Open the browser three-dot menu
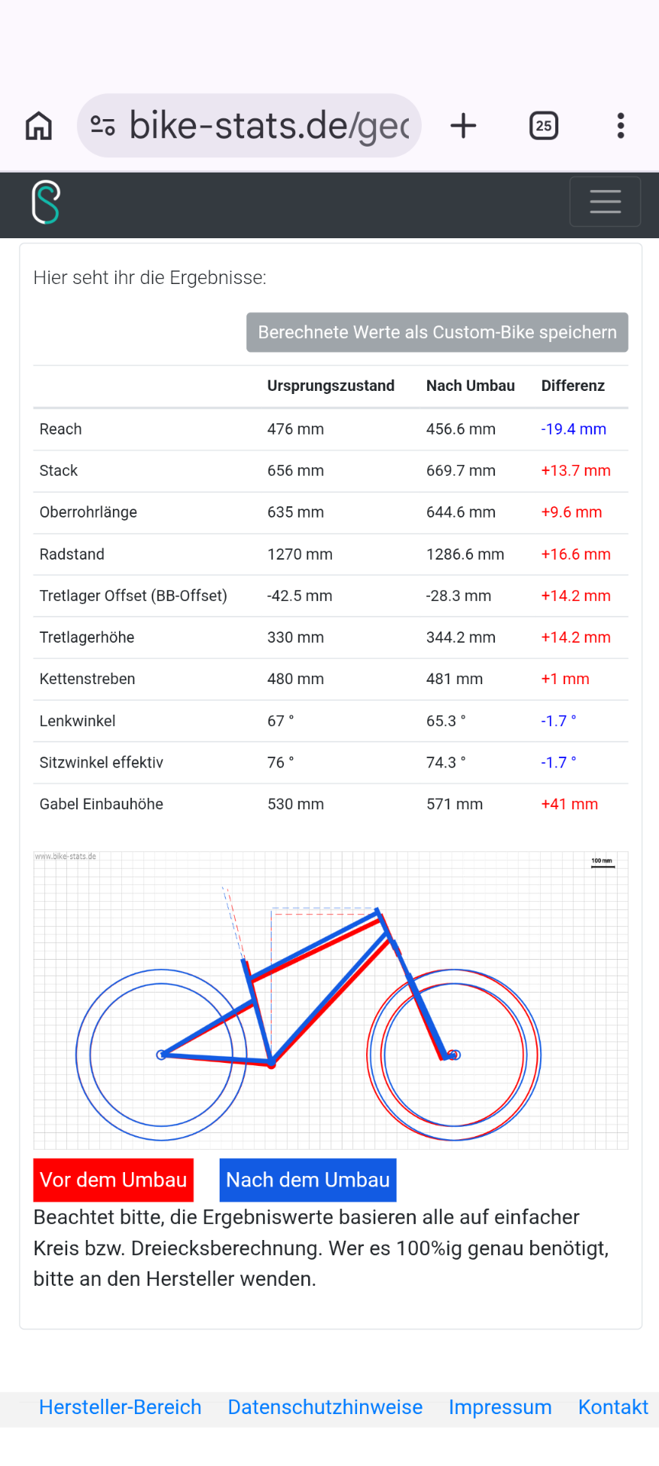The width and height of the screenshot is (659, 1466). [x=621, y=126]
